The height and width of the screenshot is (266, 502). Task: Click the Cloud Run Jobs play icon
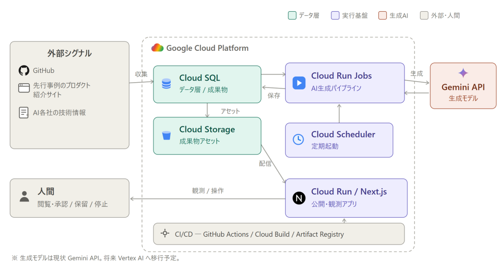[x=299, y=83]
